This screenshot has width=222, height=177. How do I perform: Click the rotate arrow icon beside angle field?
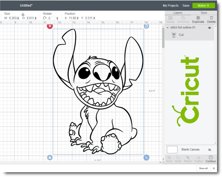click(x=45, y=18)
